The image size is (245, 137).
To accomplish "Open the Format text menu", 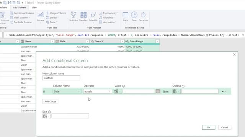I will point(41,18).
